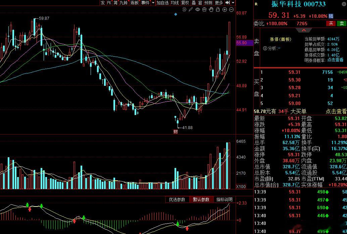
Task: Click the X100 volume scale label
Action: point(241,186)
